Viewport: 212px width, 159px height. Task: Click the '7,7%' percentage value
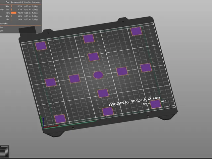[x=20, y=10]
